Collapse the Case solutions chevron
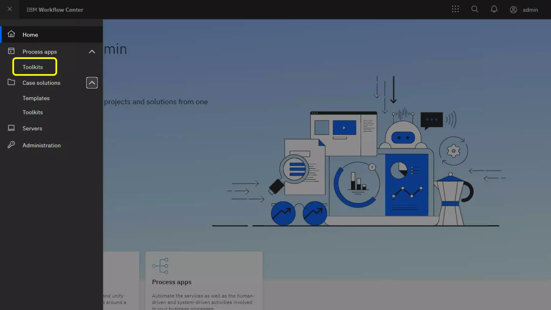Viewport: 551px width, 310px height. [x=92, y=83]
